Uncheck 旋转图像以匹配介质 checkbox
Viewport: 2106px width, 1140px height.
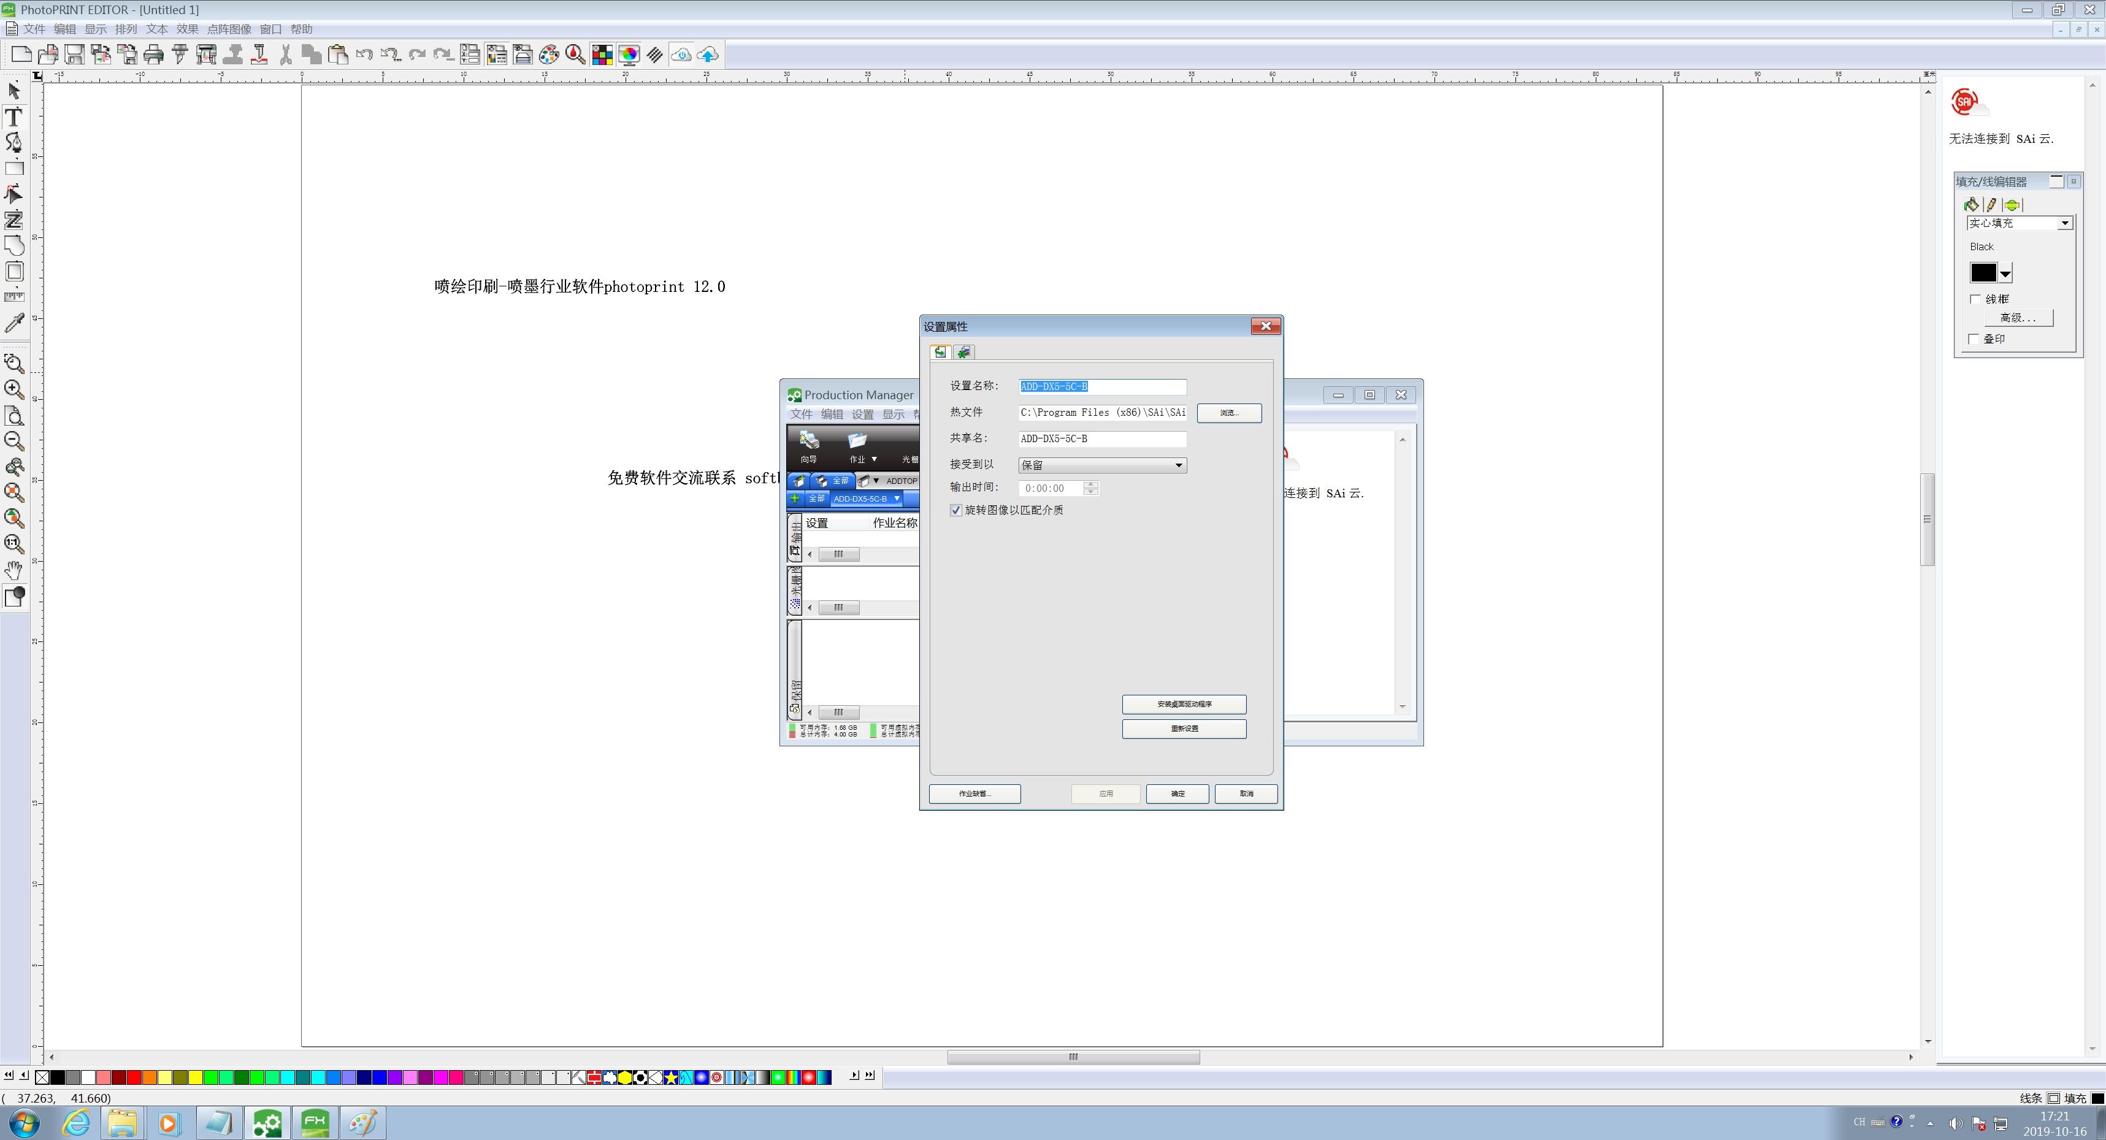pyautogui.click(x=955, y=510)
